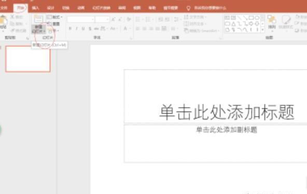Screen dimensions: 307x194
Task: Select the rectangle shape in shapes gallery
Action: coord(251,18)
